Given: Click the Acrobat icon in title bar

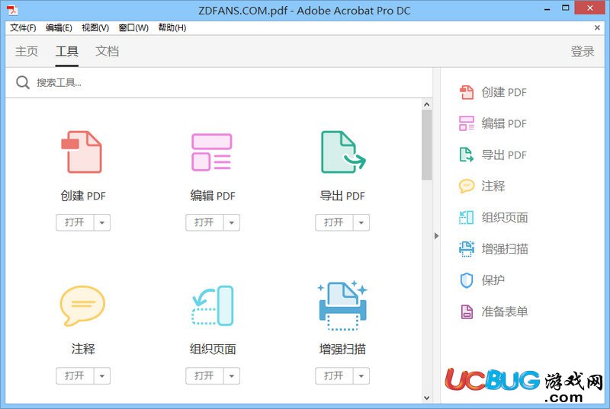Looking at the screenshot, I should pyautogui.click(x=12, y=10).
